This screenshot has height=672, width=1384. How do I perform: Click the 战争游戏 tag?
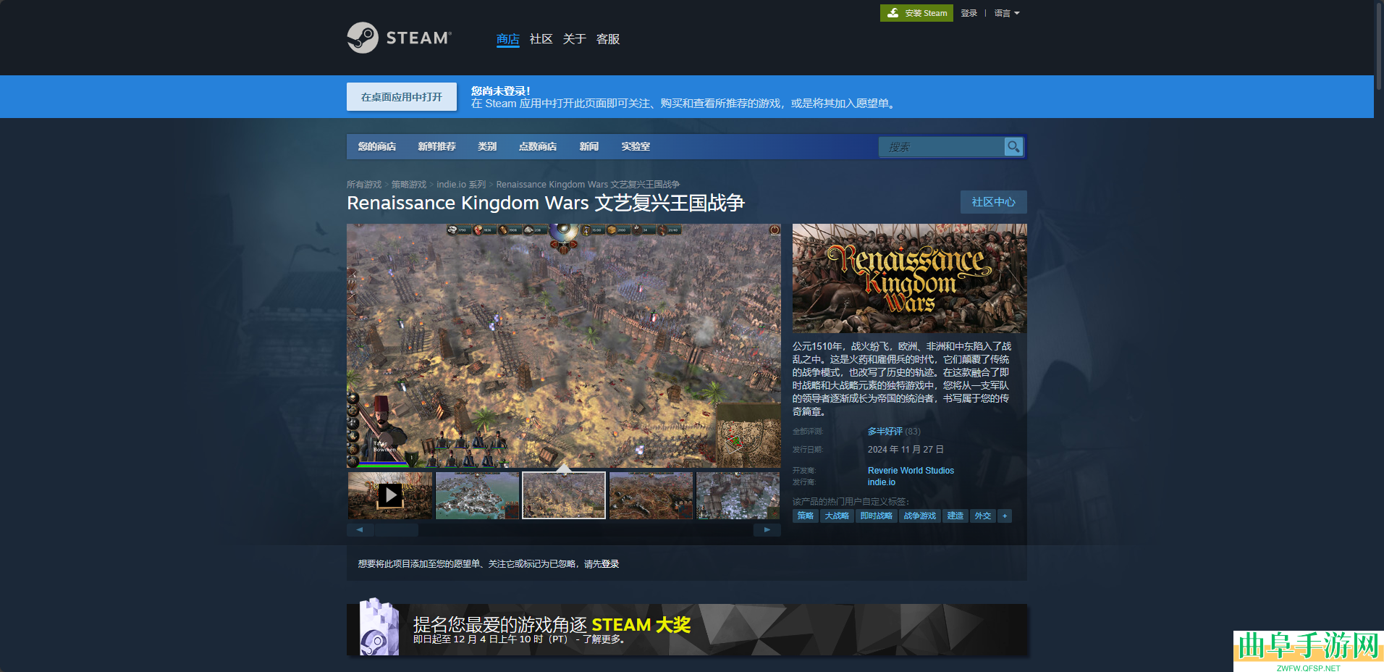(920, 516)
